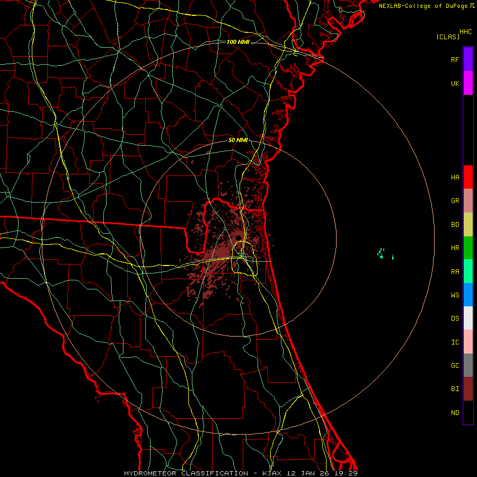477x477 pixels.
Task: Click the DS white legend swatch
Action: (468, 318)
